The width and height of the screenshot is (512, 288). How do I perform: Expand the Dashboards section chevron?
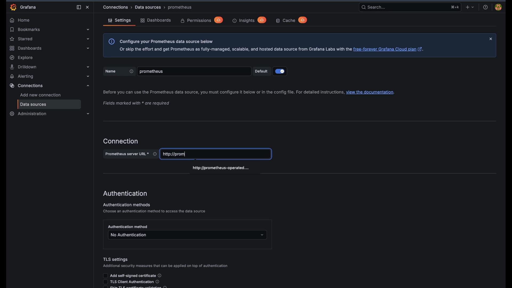[88, 48]
